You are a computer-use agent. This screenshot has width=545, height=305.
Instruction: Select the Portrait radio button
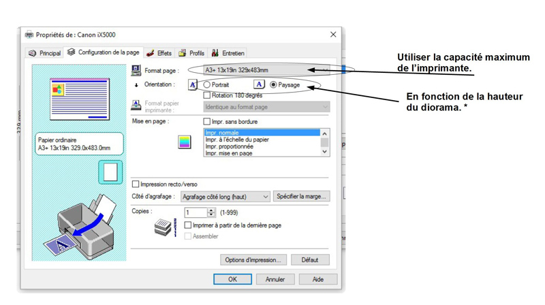(207, 85)
